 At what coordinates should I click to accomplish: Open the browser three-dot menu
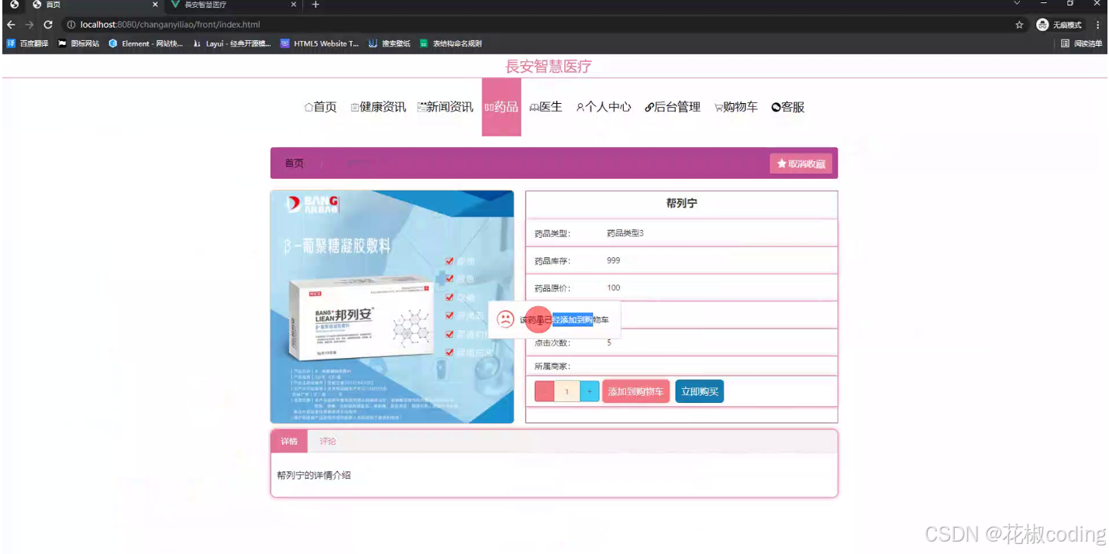[1097, 25]
